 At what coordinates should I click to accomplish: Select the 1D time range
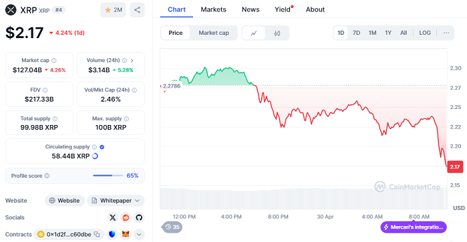point(341,33)
